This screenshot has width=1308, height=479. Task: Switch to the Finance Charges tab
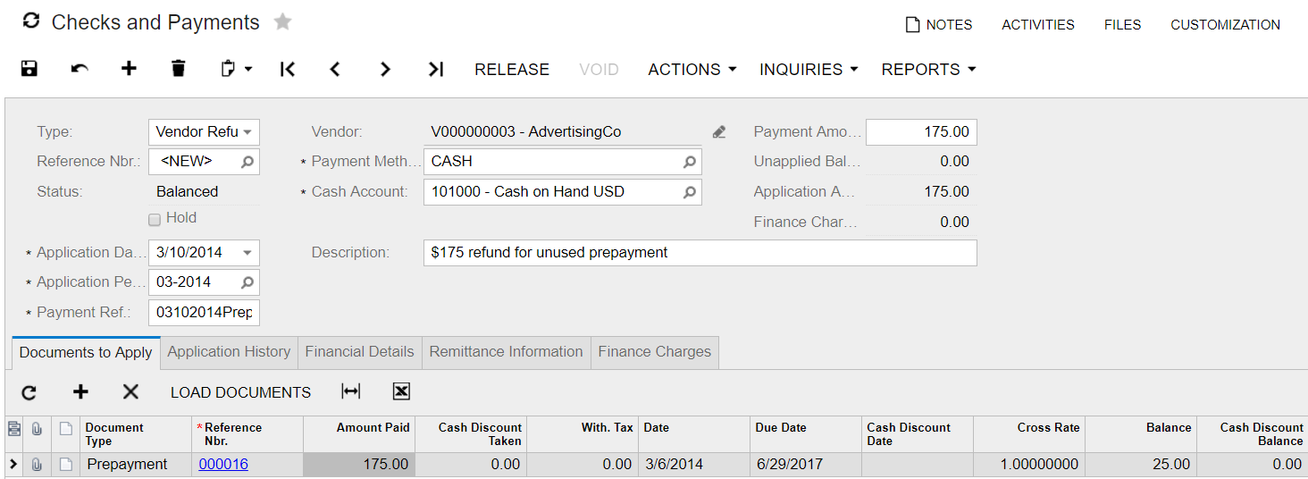coord(655,352)
